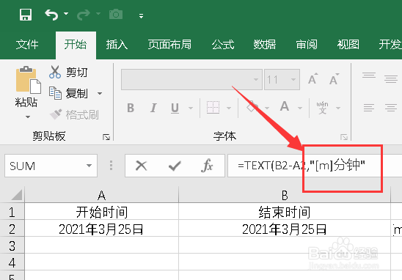Open the 审阅 tab
402x280 pixels.
(x=307, y=45)
